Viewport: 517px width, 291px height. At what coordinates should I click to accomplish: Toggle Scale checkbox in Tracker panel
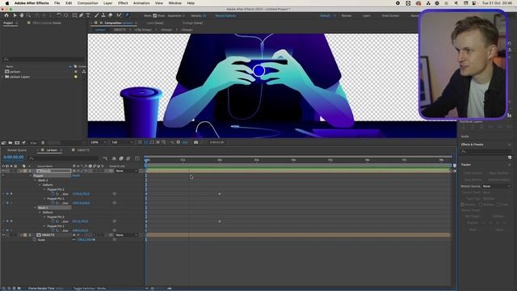click(498, 205)
